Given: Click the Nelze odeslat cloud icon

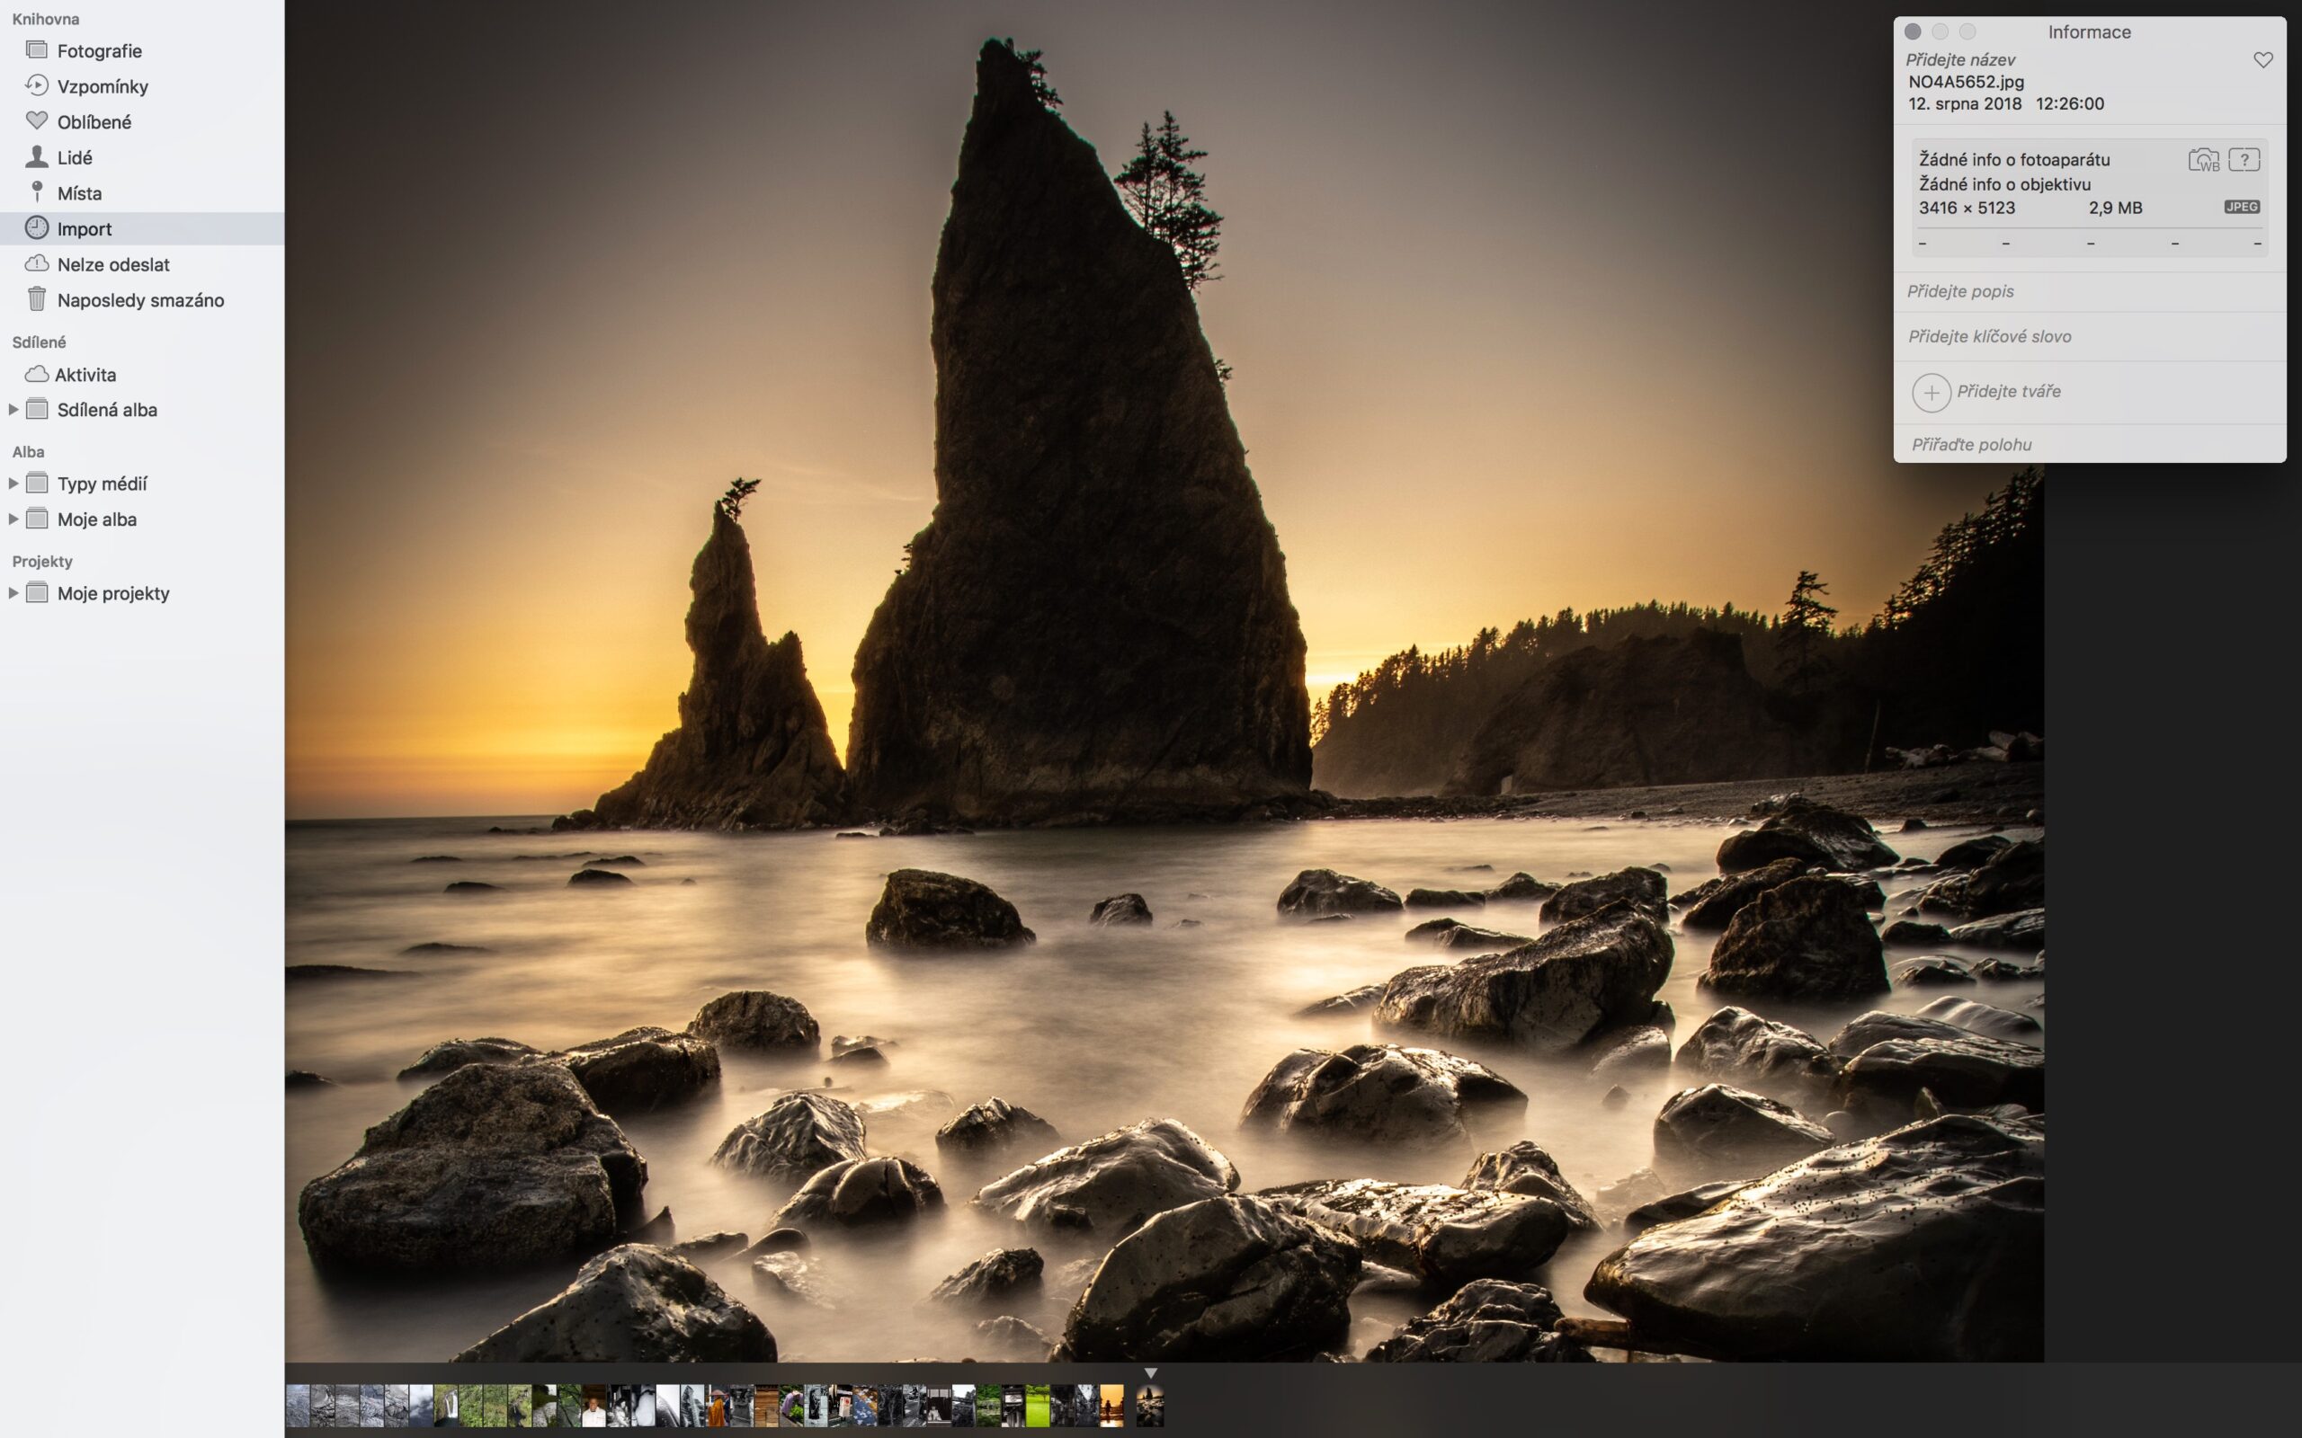Looking at the screenshot, I should (36, 263).
